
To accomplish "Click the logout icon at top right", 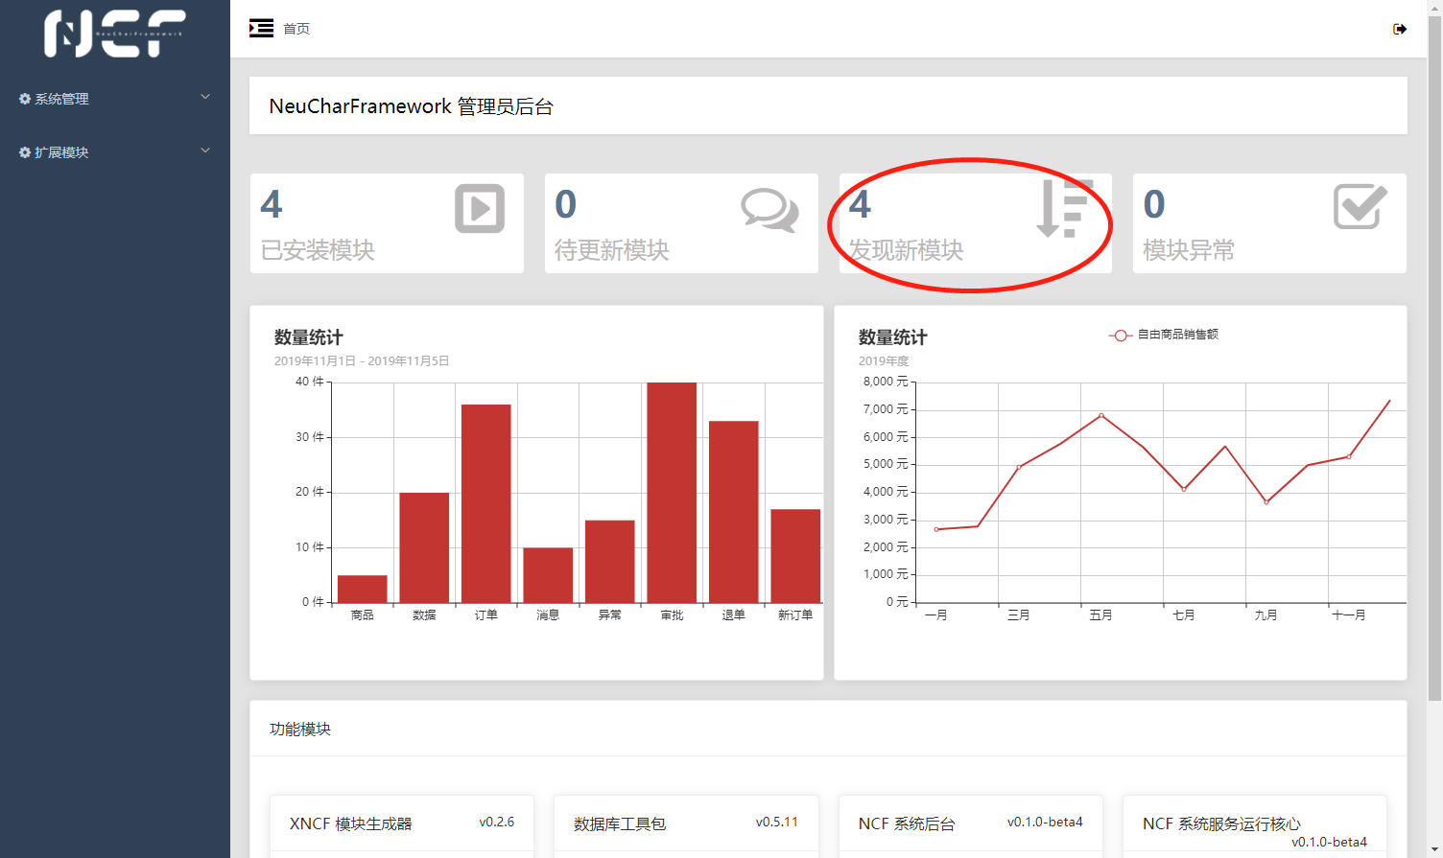I will (1400, 29).
